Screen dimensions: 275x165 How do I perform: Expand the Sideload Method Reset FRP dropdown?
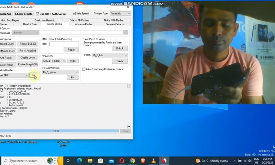(x=14, y=75)
